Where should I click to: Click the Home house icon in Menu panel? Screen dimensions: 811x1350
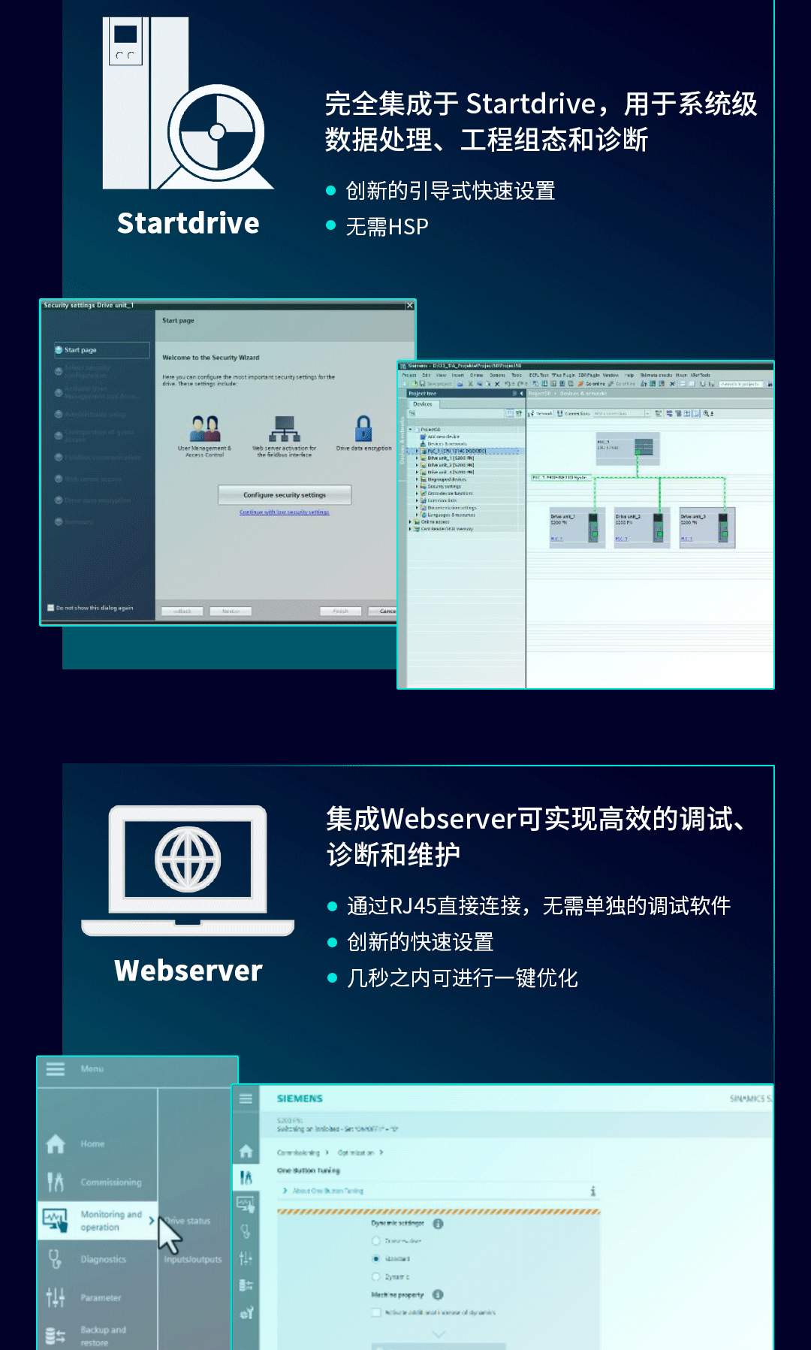coord(56,1143)
